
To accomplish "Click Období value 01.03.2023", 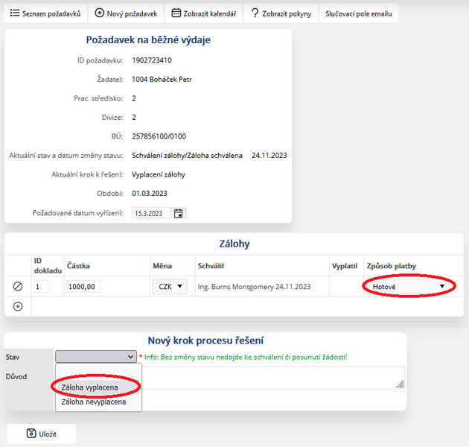I will pos(149,194).
